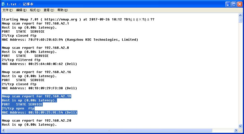Click highlighted MAC Address 00:1D:09:25:9E:54 line
This screenshot has width=244, height=134.
click(x=39, y=113)
